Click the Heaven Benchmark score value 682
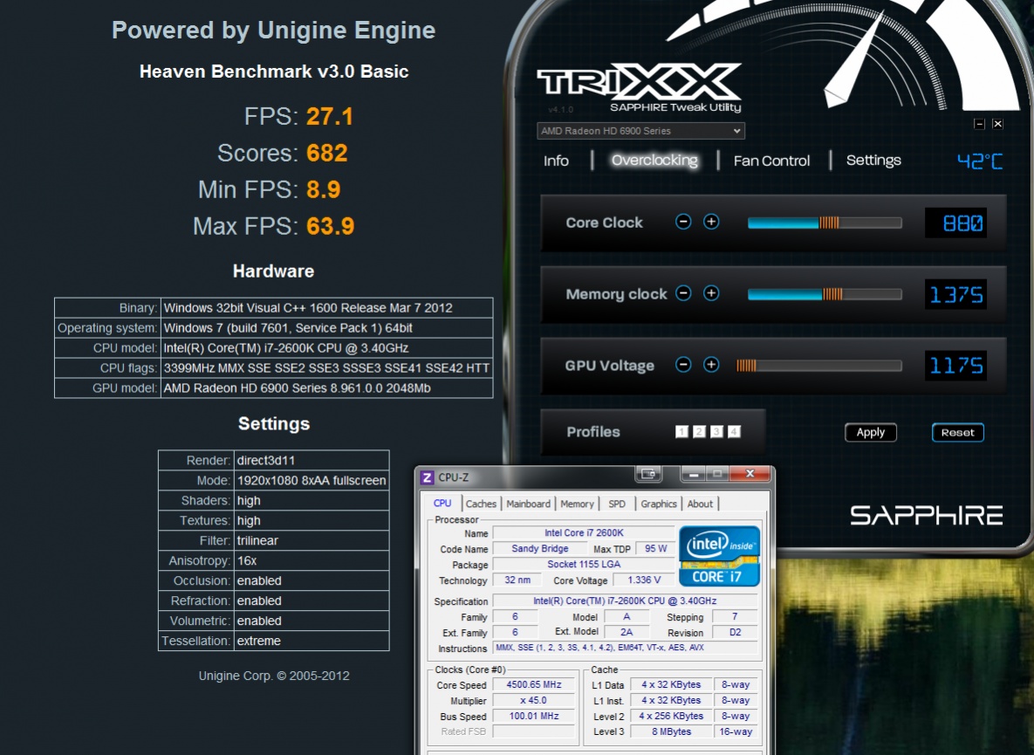The image size is (1034, 755). (x=327, y=153)
